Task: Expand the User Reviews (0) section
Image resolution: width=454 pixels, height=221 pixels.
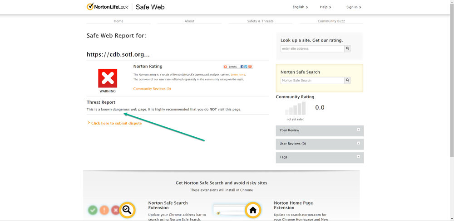Action: (358, 143)
